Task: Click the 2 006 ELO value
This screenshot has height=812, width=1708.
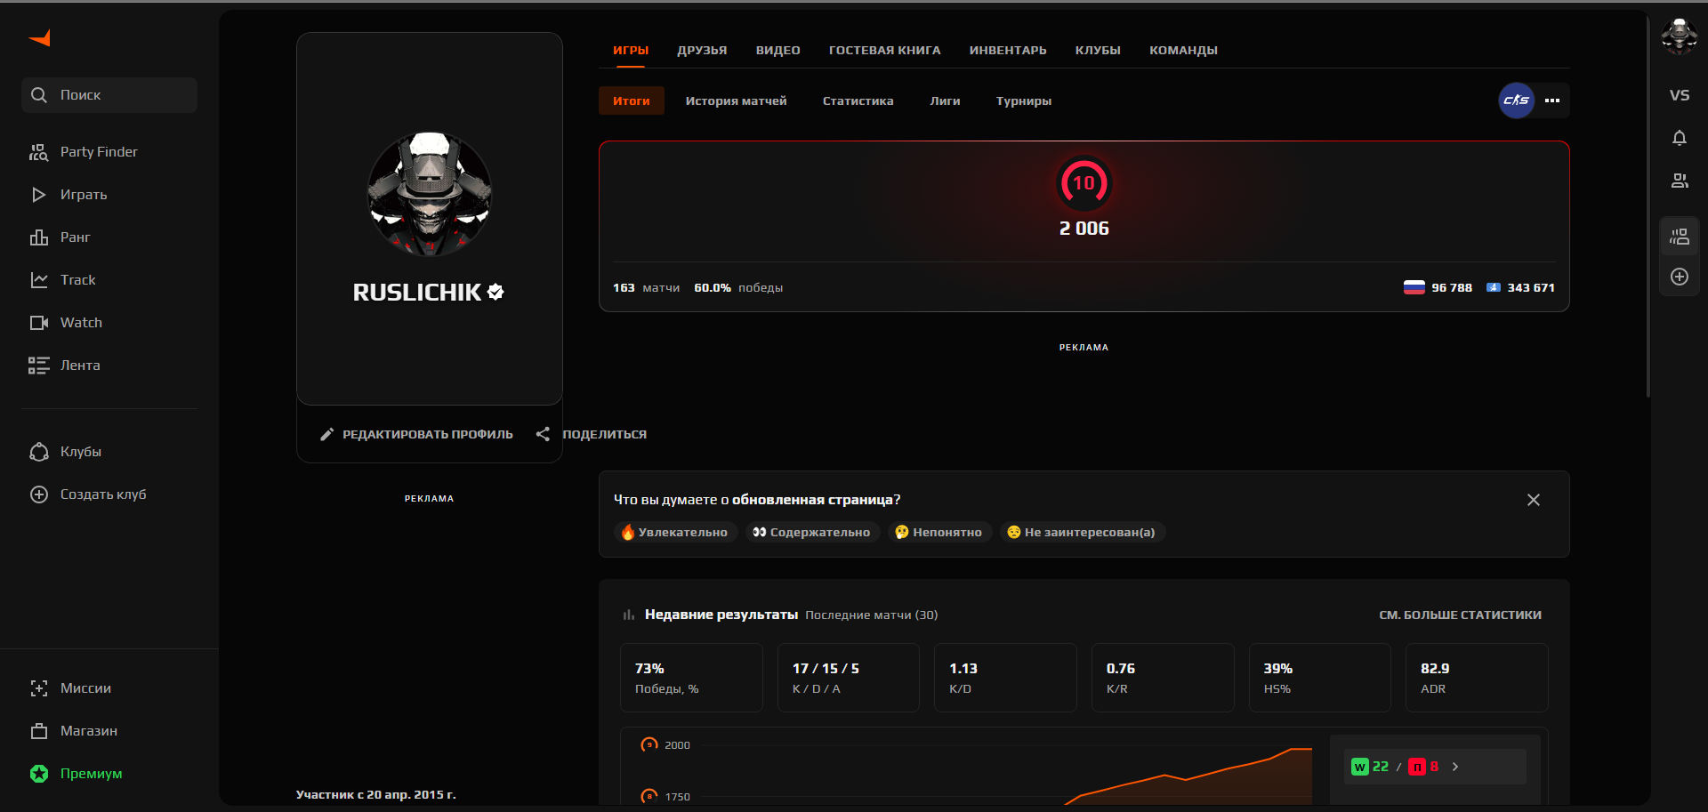Action: click(1084, 229)
